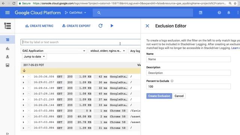The width and height of the screenshot is (240, 135).
Task: Open the CatOrNot project selector
Action: point(75,13)
